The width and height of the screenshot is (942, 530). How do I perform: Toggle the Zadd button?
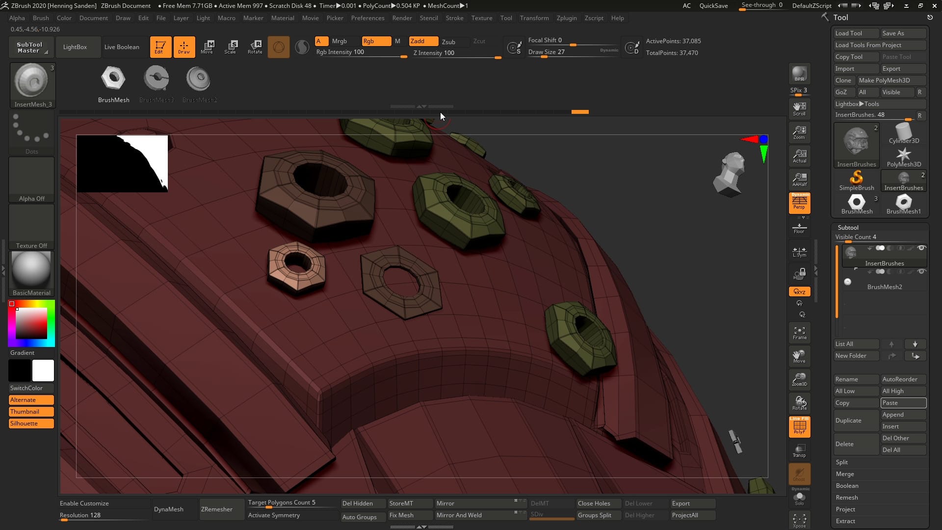coord(423,41)
